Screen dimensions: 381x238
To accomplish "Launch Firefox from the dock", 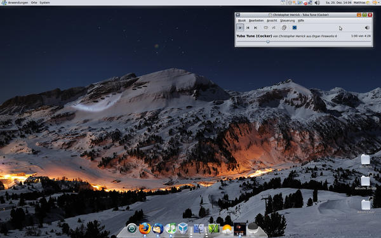I will click(145, 228).
